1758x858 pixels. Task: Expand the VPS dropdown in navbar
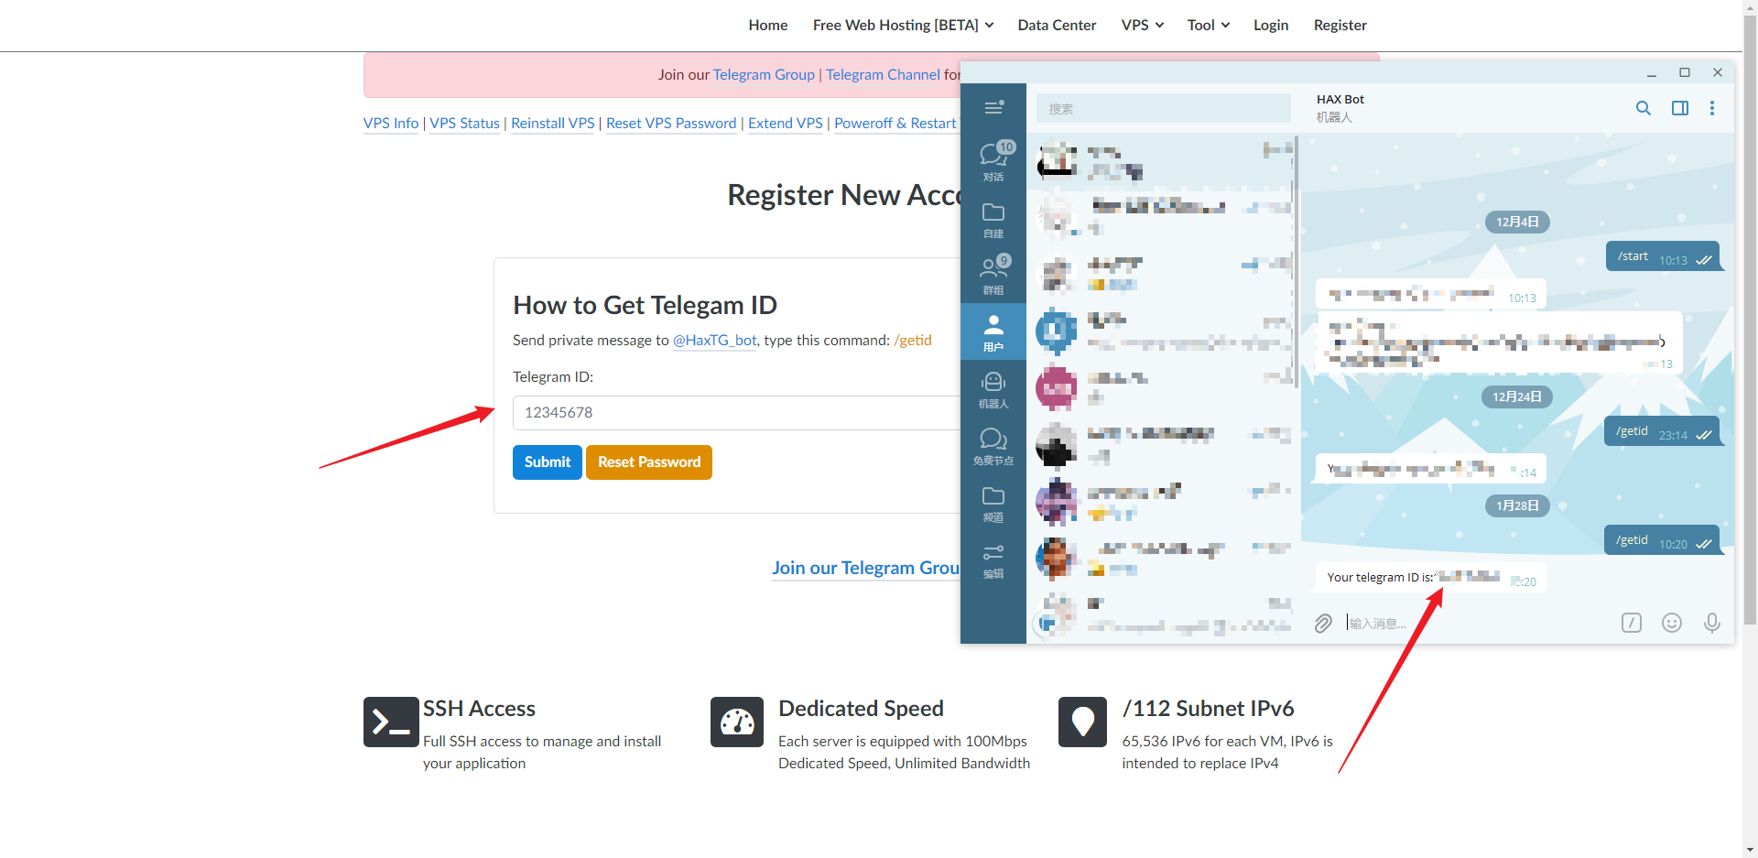tap(1142, 25)
